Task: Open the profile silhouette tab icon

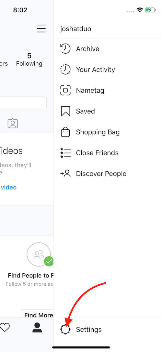Action: (x=37, y=328)
